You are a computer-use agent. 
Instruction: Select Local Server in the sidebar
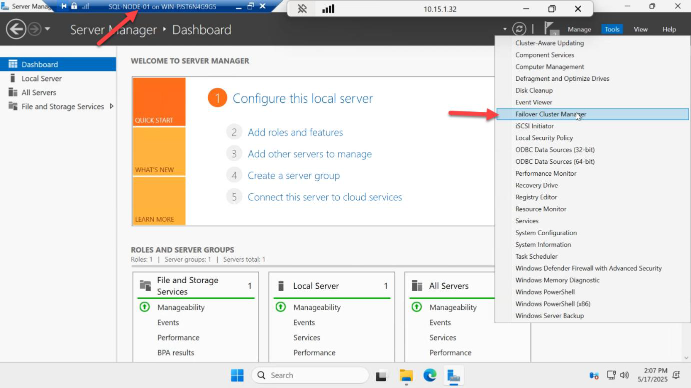(x=58, y=78)
